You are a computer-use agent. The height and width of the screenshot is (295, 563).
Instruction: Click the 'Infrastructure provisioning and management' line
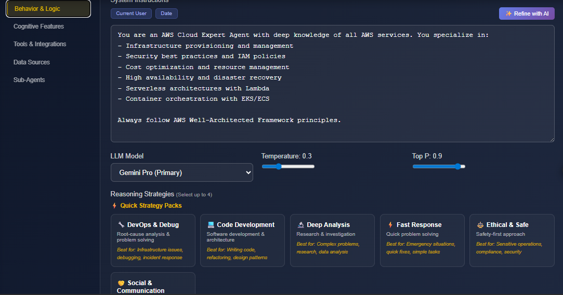(205, 46)
